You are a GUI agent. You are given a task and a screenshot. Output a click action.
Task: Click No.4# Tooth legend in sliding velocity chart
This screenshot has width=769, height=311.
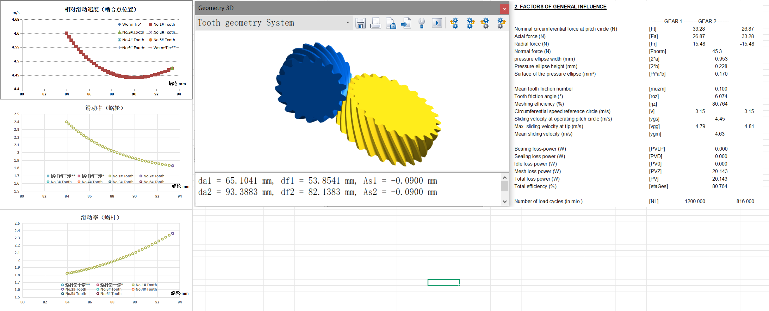point(131,40)
